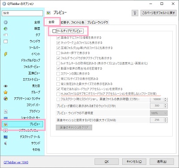Click the 履歴 history clock icon

5,29
